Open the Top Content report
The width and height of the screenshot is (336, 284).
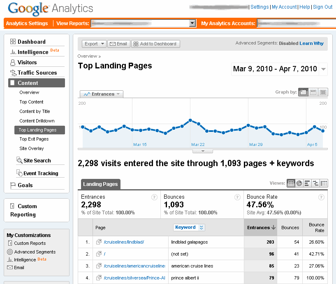point(31,102)
